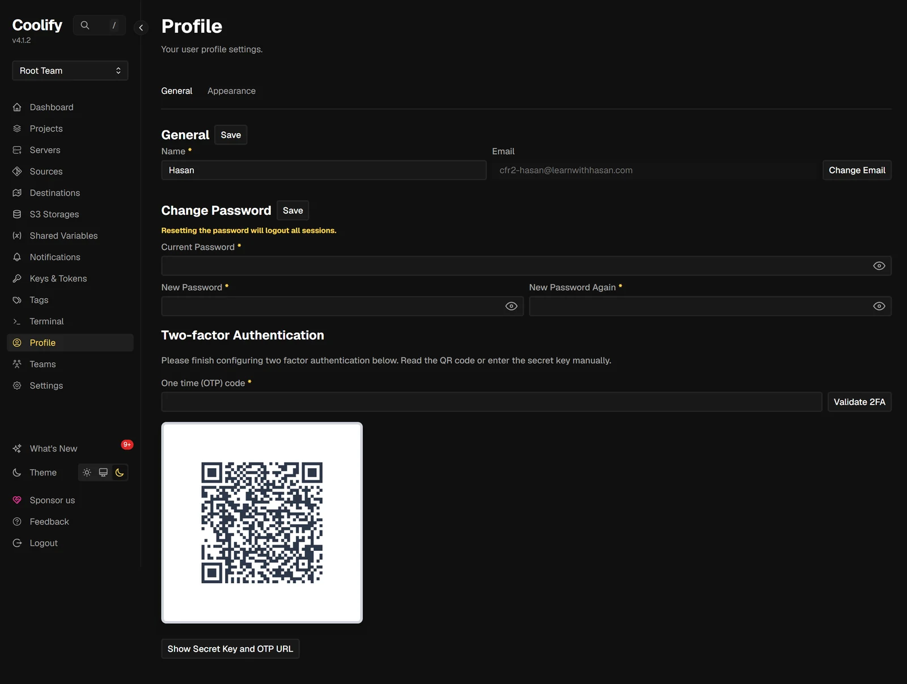Click the What's New sparkle icon
907x684 pixels.
pos(17,448)
